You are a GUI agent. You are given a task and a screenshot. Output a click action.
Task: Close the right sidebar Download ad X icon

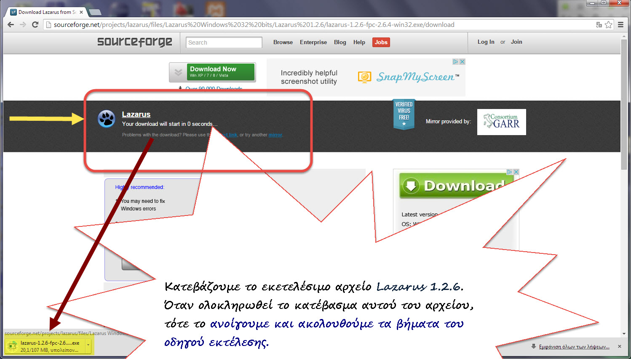click(516, 172)
